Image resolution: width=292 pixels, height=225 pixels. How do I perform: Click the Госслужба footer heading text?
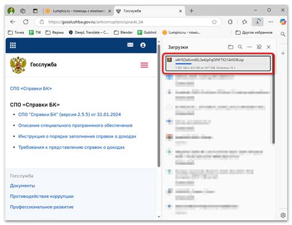22,176
